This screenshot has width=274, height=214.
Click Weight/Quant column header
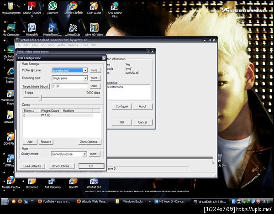point(50,111)
